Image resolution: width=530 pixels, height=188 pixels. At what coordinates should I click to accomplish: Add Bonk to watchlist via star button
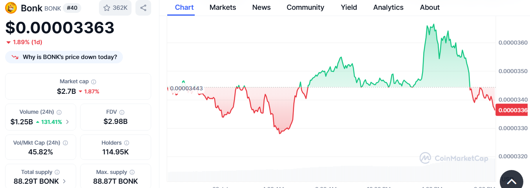115,8
